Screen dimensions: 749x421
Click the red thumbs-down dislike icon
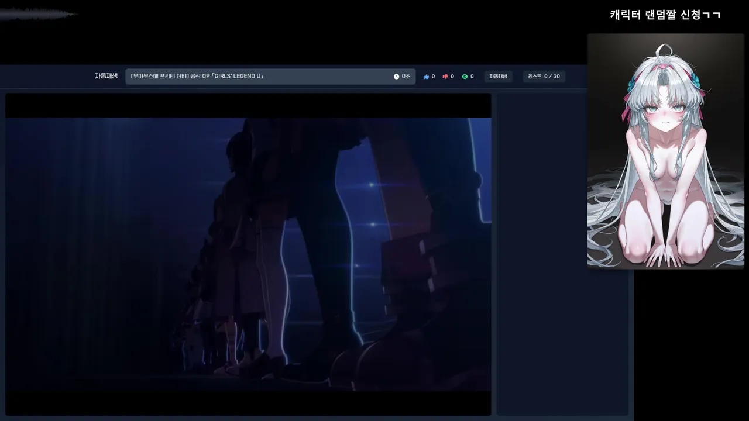click(x=445, y=77)
